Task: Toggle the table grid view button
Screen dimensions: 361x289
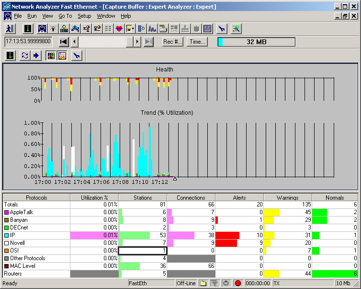Action: [51, 56]
